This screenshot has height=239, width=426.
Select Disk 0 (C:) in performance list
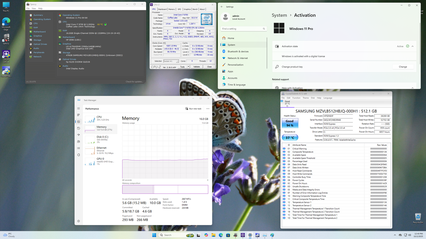(101, 139)
